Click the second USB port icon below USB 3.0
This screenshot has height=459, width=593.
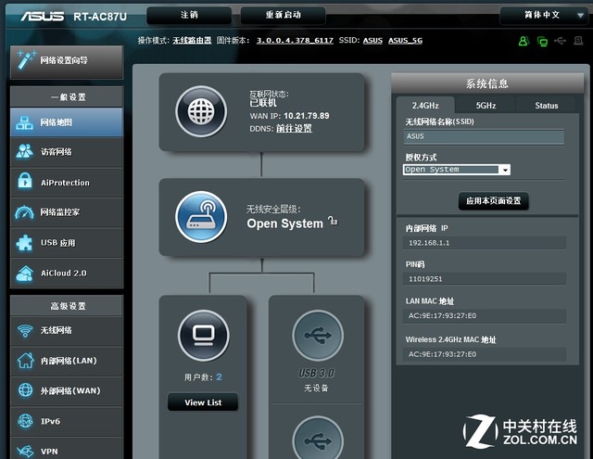click(318, 439)
